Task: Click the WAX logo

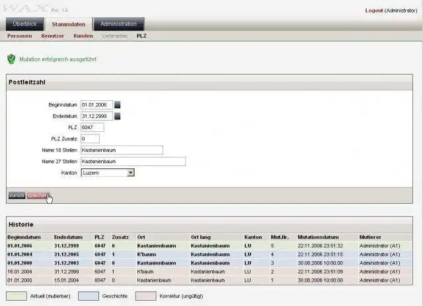Action: (26, 9)
